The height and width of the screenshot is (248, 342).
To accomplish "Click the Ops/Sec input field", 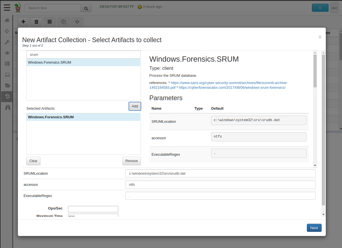I will click(93, 209).
